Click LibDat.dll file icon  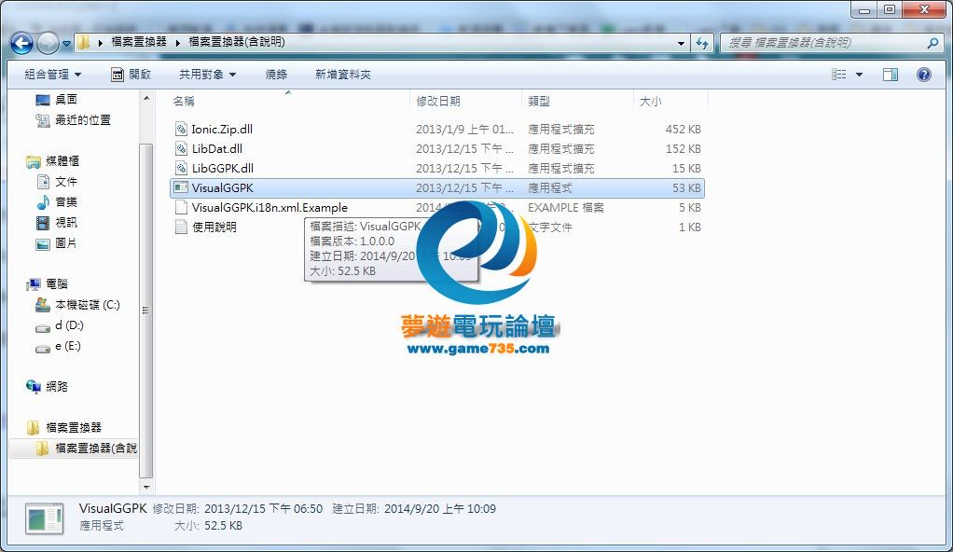pyautogui.click(x=181, y=148)
